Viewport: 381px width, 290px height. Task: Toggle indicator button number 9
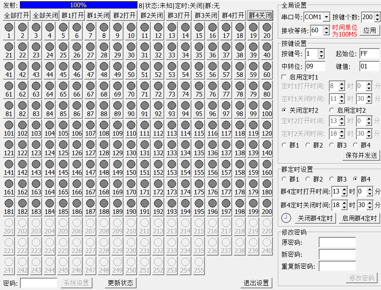click(x=118, y=31)
